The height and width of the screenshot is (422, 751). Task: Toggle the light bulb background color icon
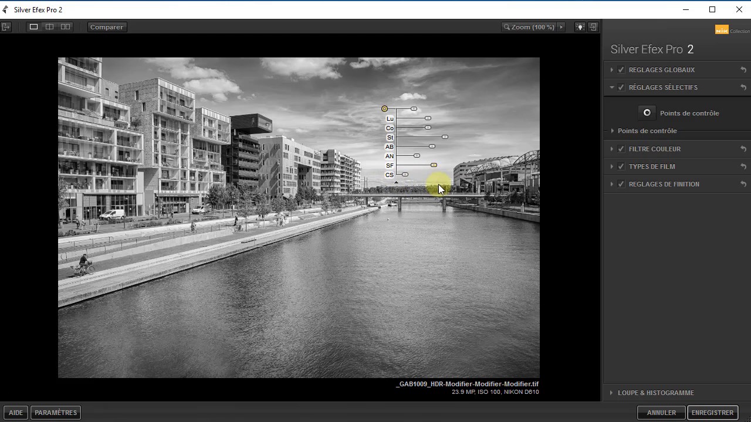580,27
